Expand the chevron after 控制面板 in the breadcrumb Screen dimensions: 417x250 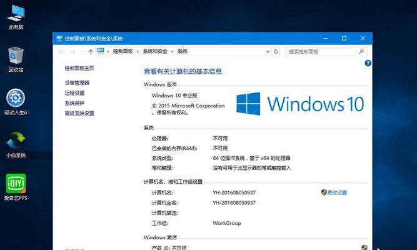(x=138, y=52)
